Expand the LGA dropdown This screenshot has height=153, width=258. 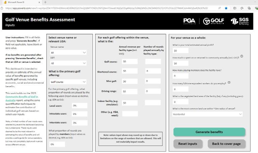tap(68, 63)
